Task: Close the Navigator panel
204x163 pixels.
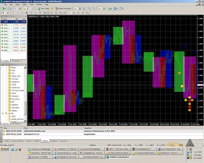Action: click(x=25, y=65)
